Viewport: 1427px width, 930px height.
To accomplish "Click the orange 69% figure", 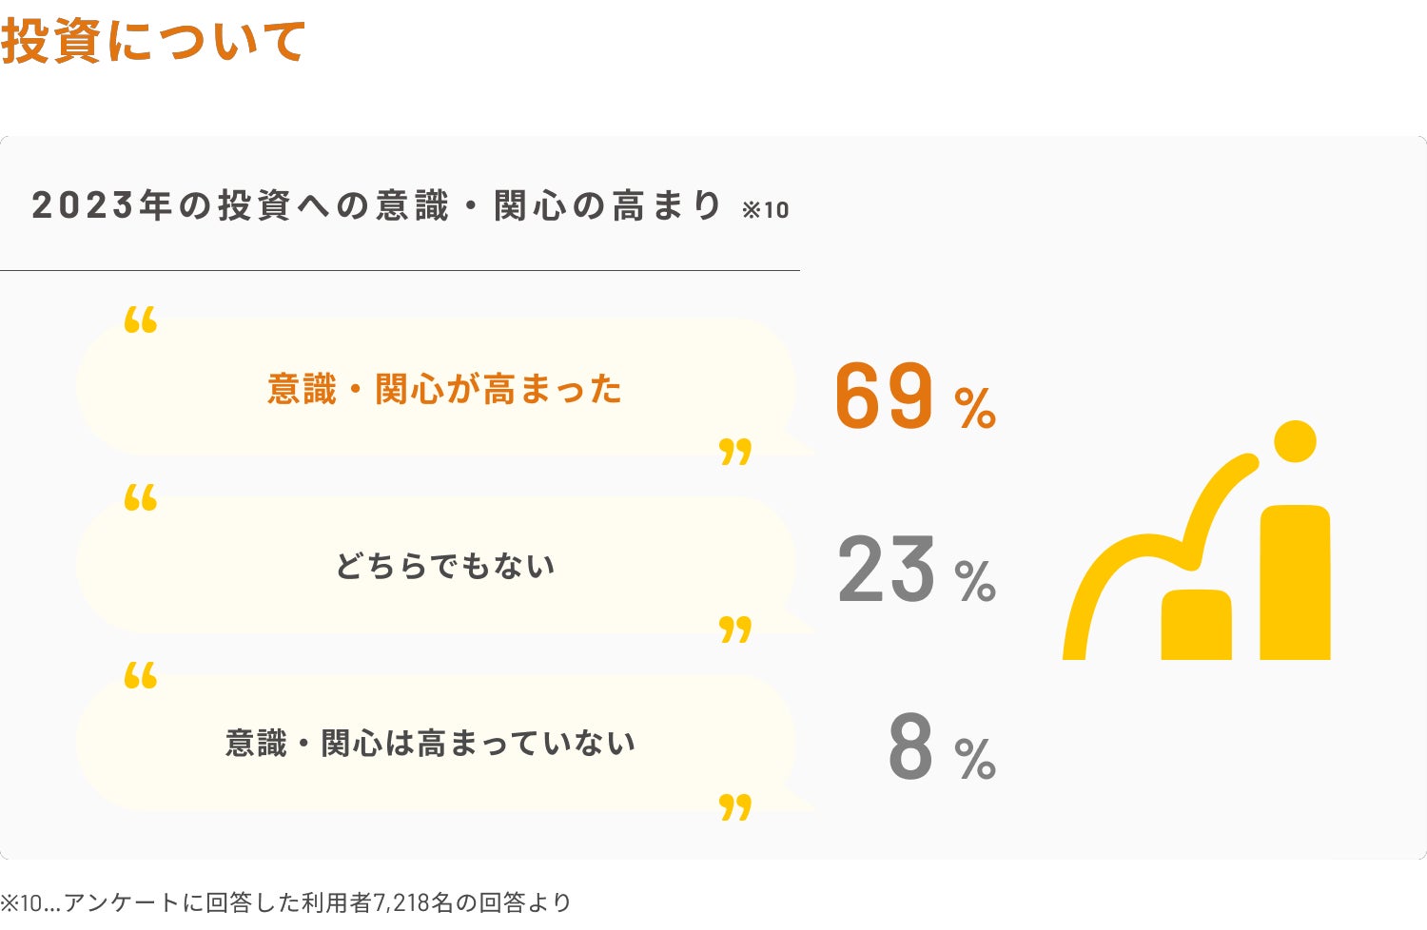I will 914,397.
